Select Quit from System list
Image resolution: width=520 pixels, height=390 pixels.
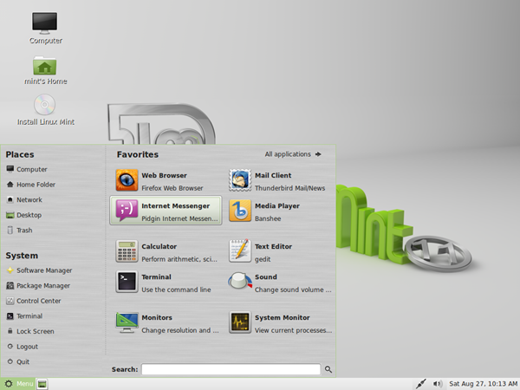(18, 361)
